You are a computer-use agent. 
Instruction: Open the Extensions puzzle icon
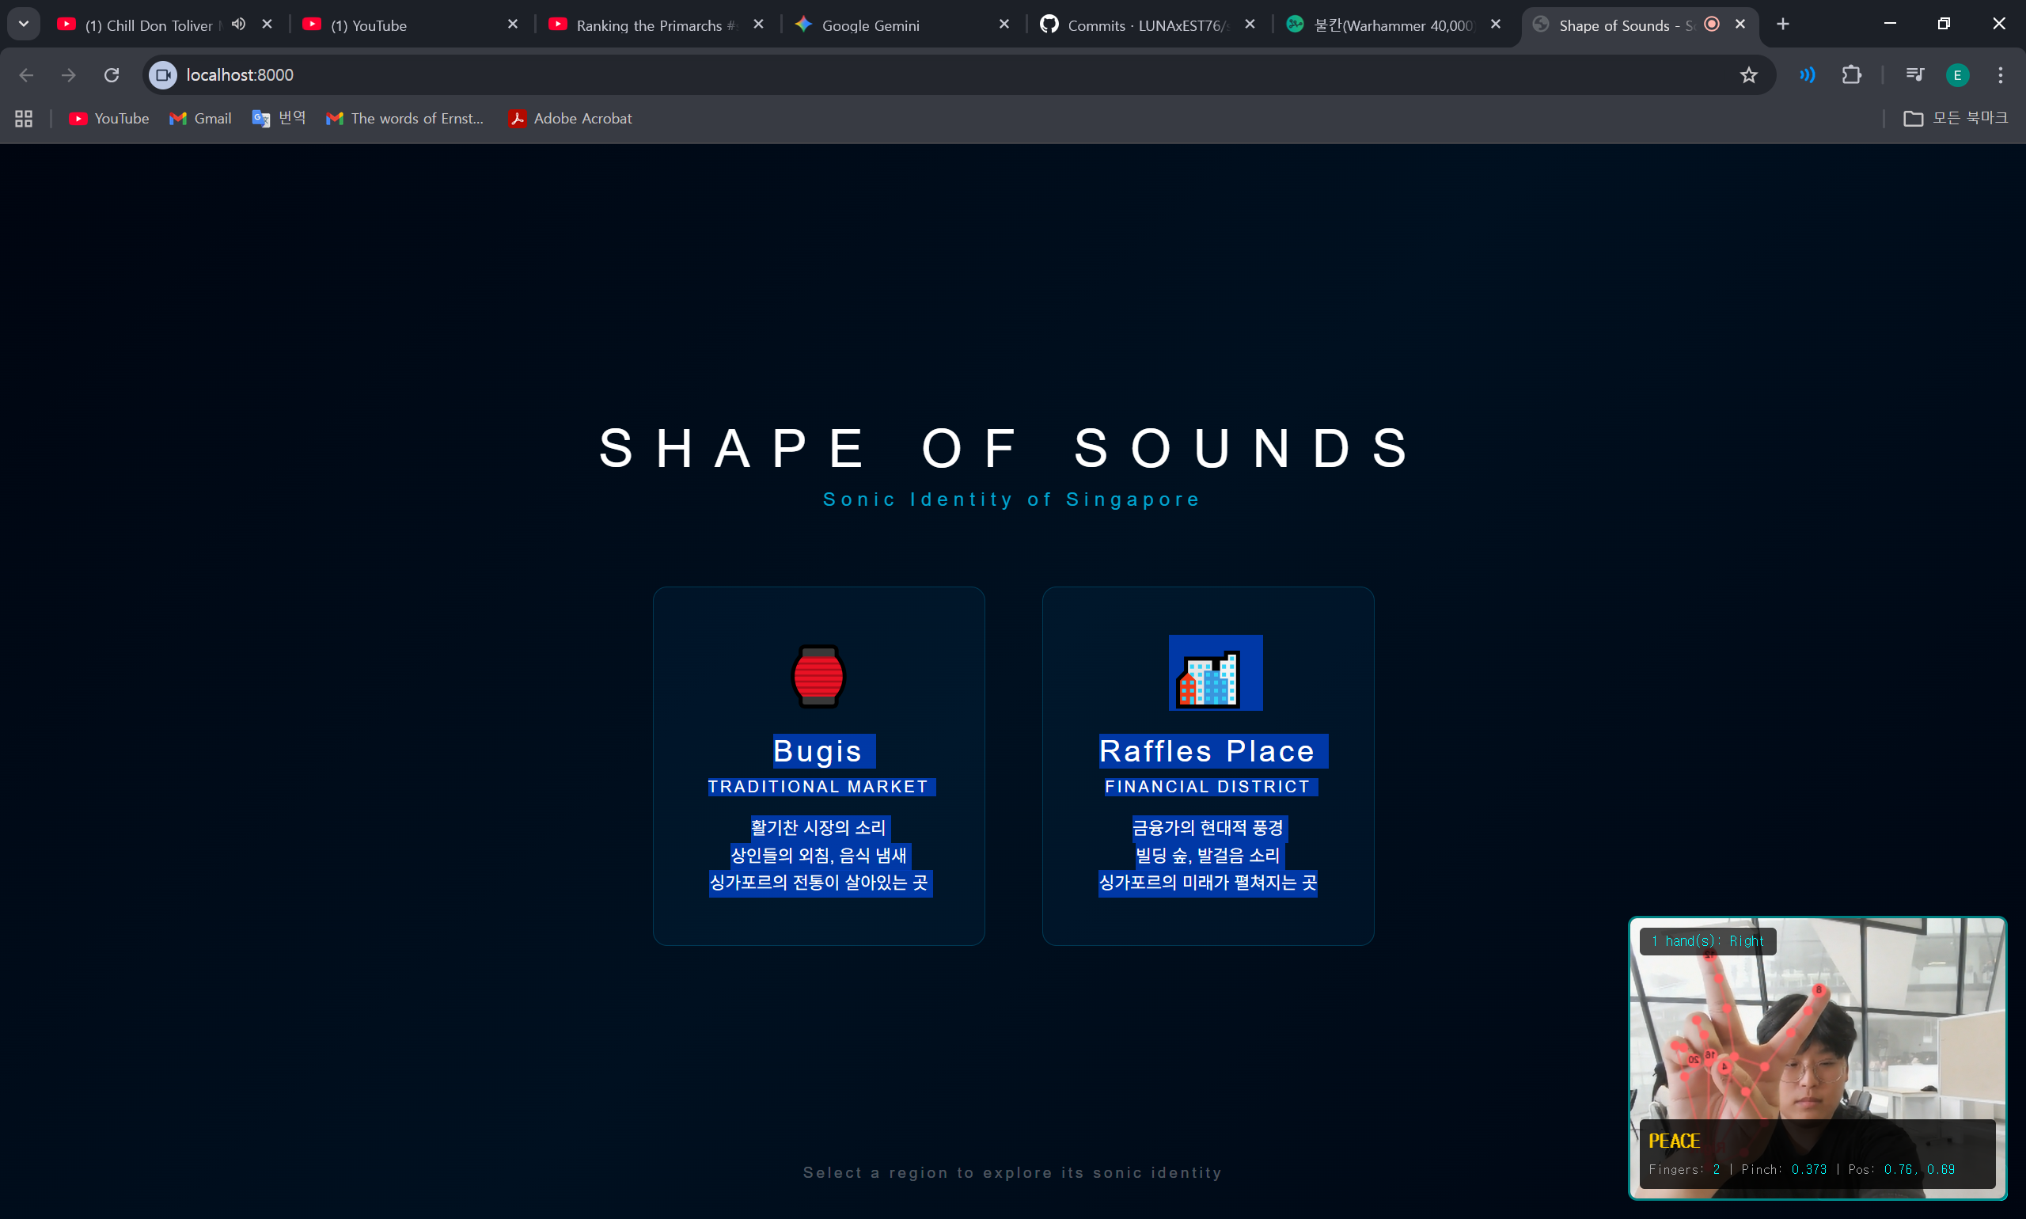click(x=1851, y=74)
